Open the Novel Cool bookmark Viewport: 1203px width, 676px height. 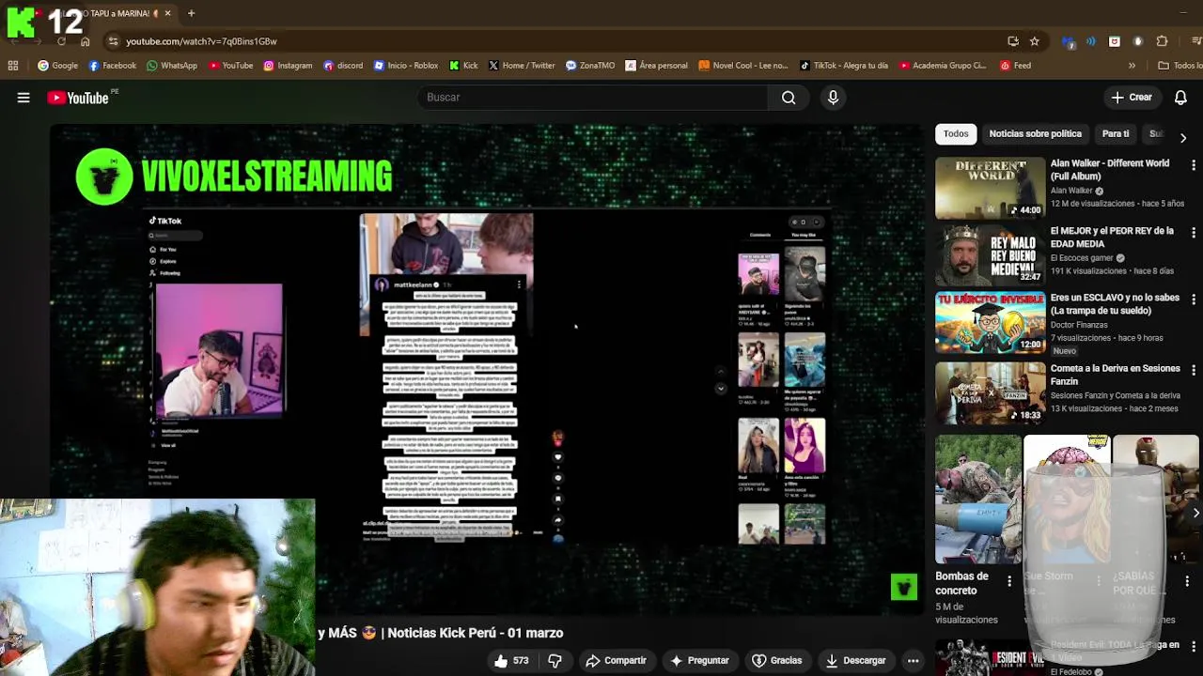[743, 66]
